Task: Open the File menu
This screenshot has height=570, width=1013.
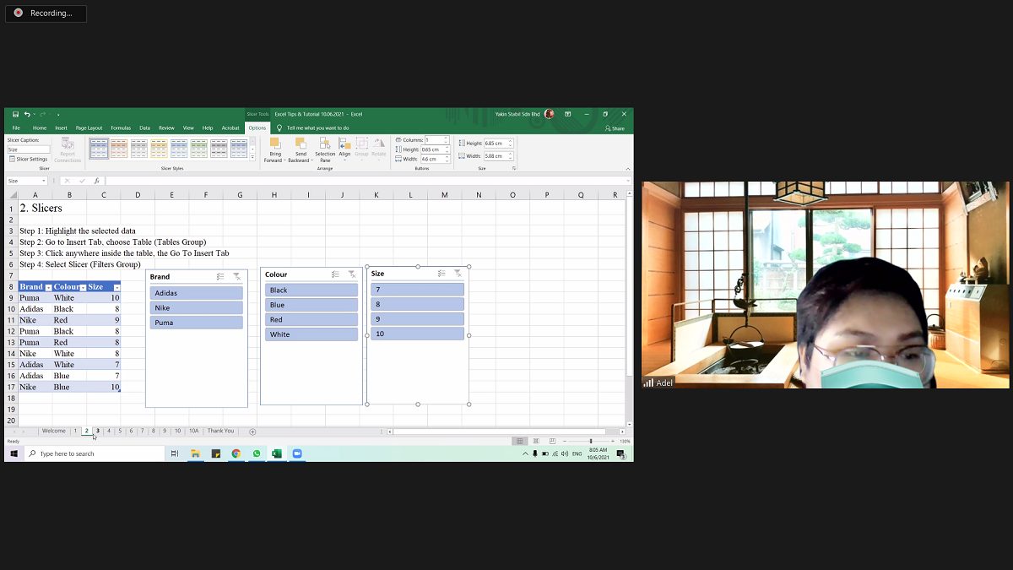Action: 16,128
